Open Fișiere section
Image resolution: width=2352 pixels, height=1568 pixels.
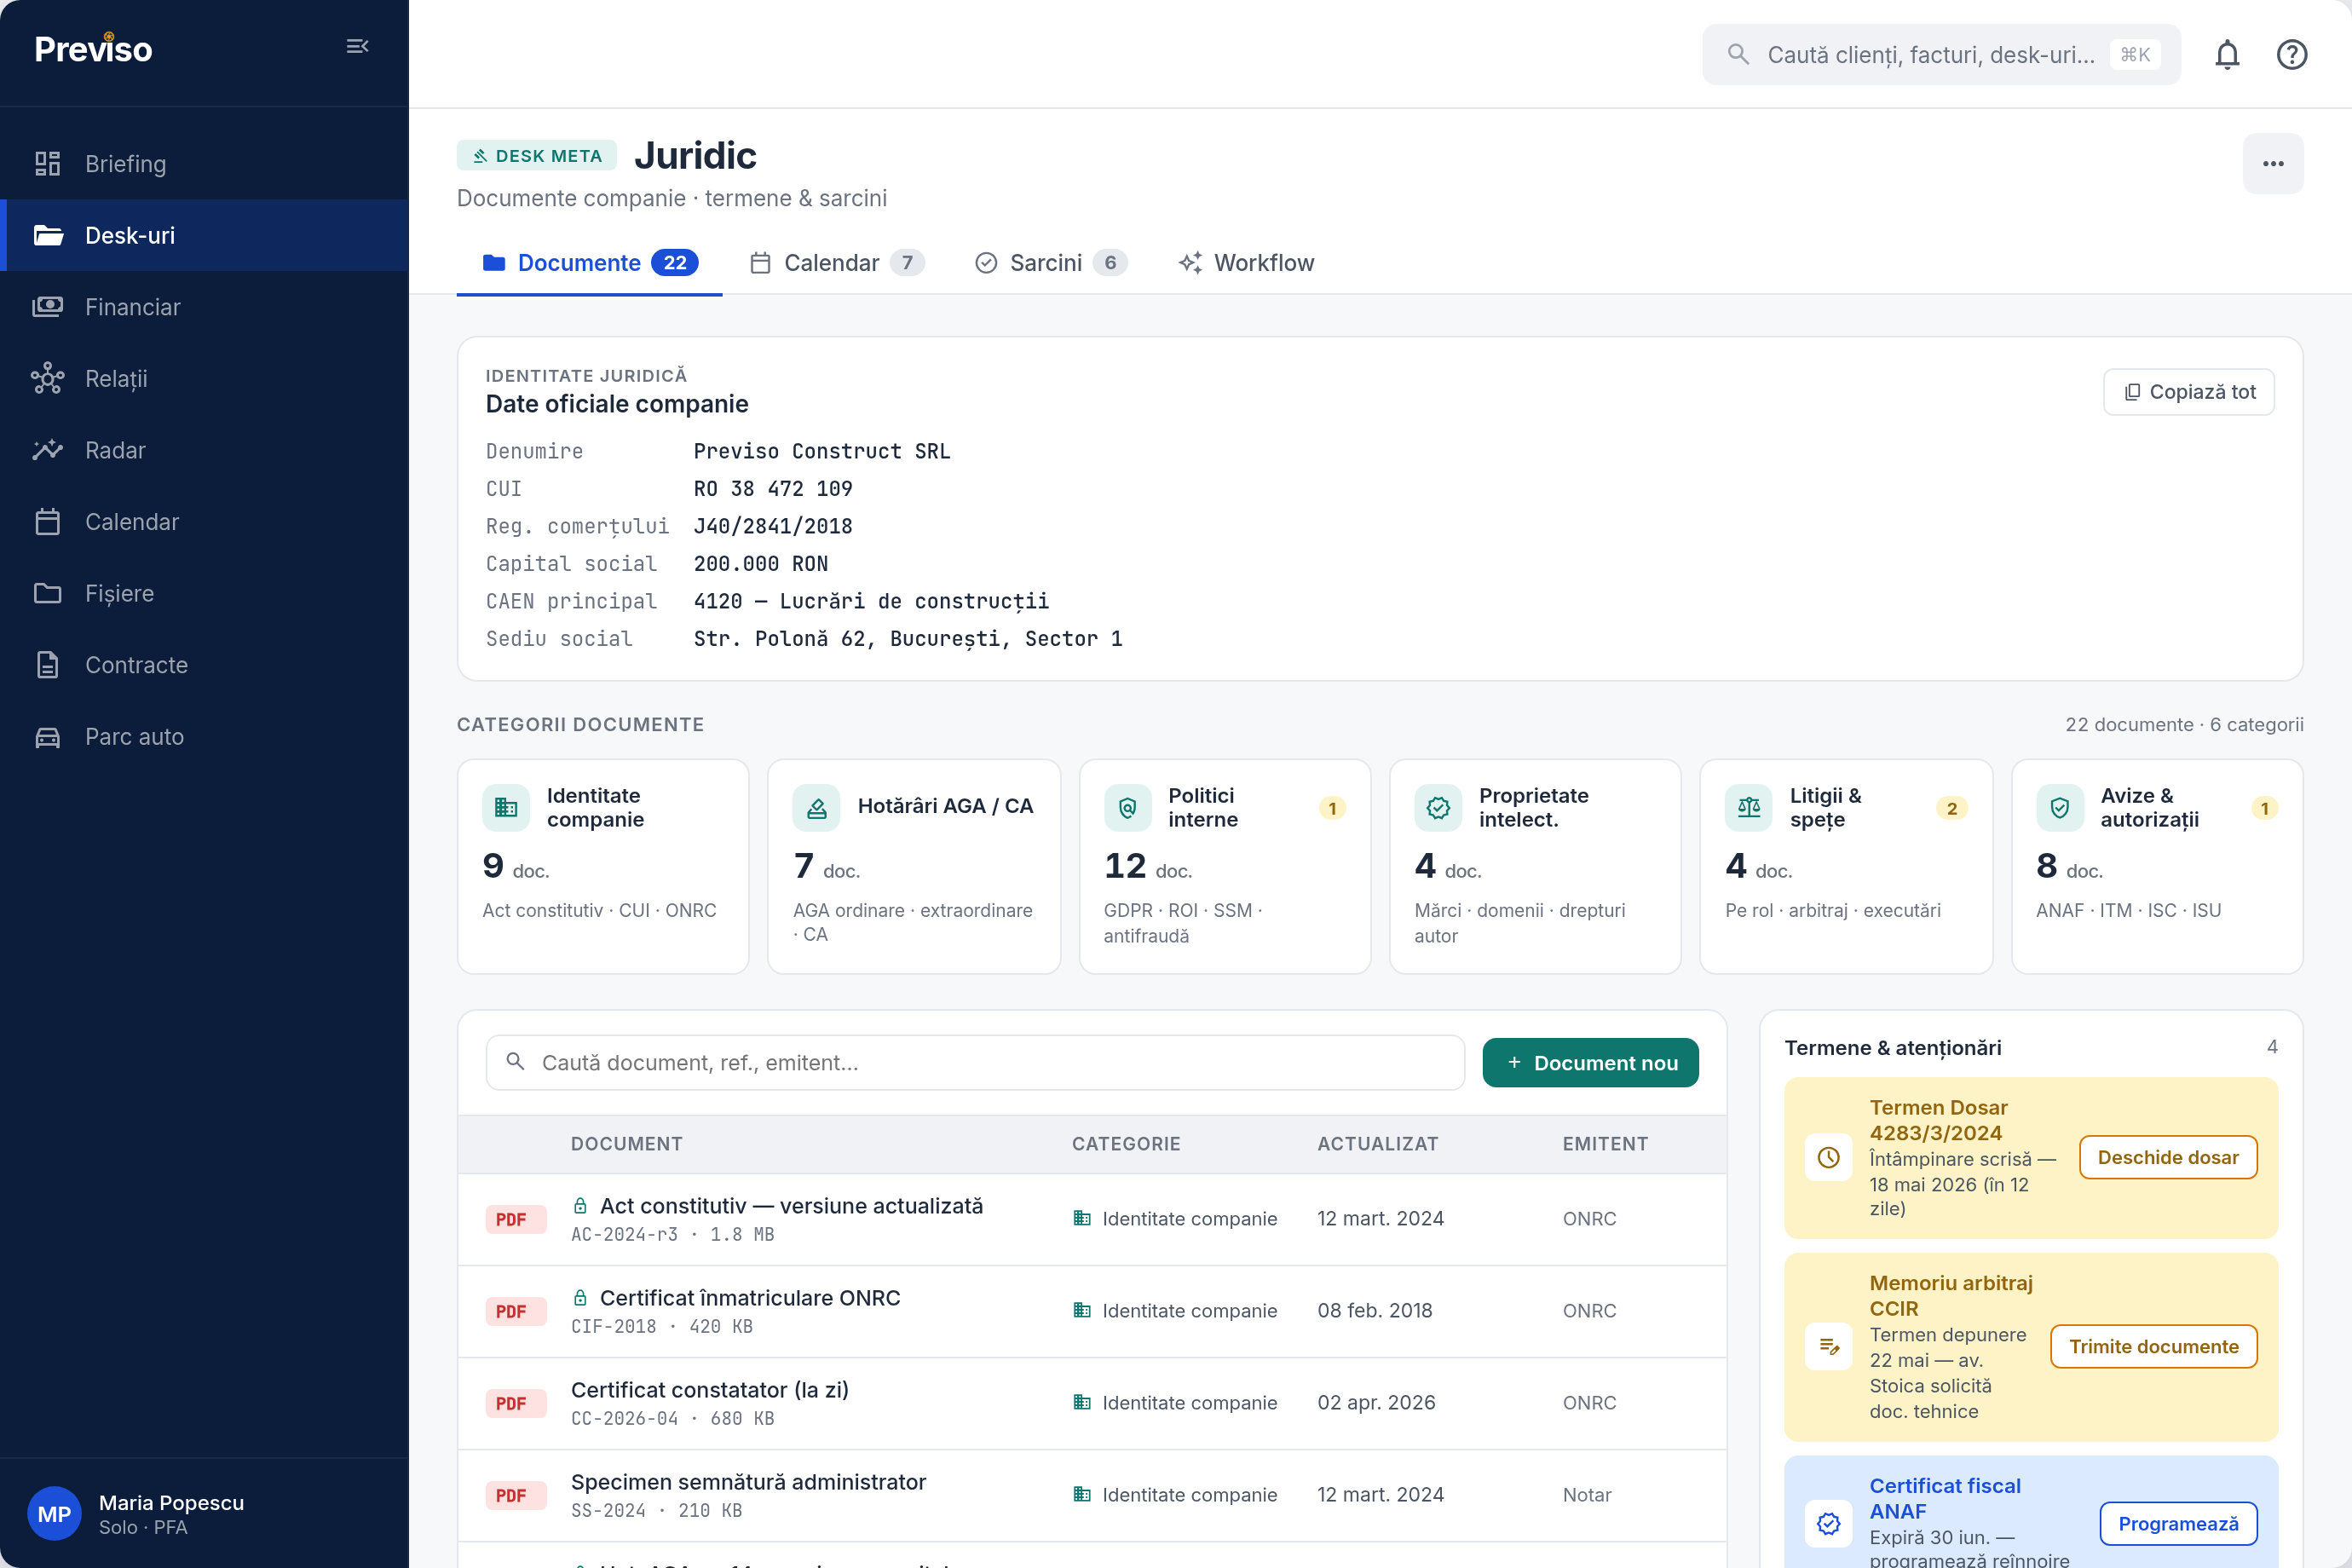pyautogui.click(x=204, y=593)
